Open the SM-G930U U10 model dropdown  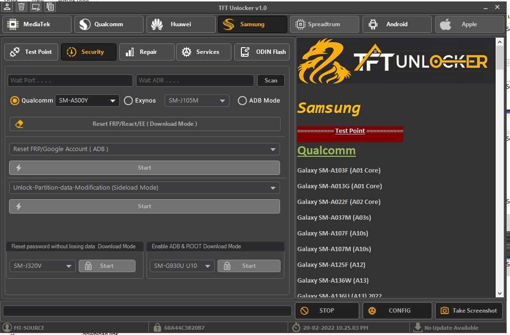[x=182, y=266]
